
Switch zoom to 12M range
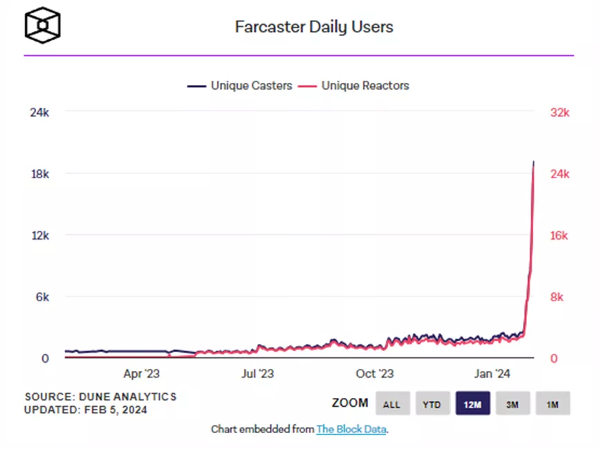(472, 404)
